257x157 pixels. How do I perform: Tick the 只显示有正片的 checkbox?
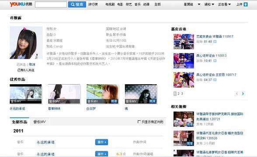pos(139,122)
